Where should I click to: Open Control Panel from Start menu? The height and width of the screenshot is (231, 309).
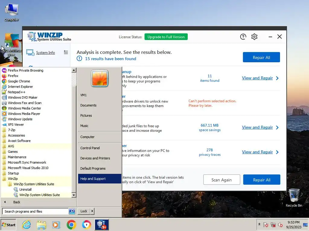point(100,148)
